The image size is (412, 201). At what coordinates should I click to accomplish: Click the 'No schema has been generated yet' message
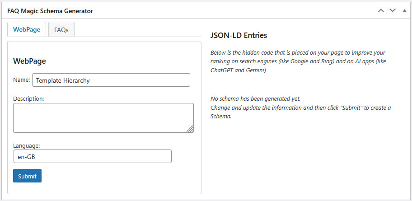coord(255,98)
